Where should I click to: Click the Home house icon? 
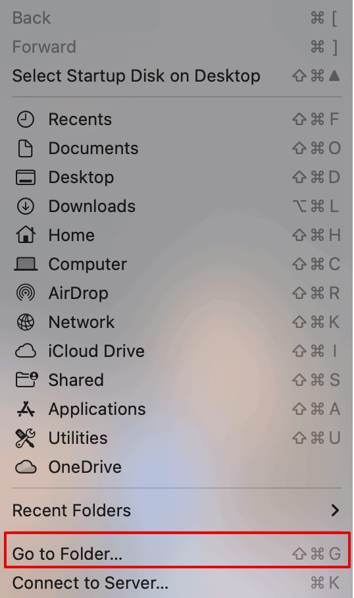tap(26, 235)
